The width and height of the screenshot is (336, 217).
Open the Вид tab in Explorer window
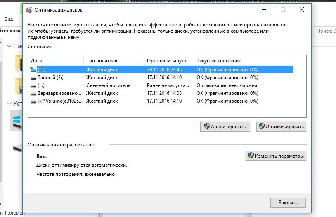9,19
